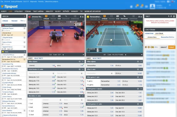This screenshot has height=117, width=177.
Task: Pin the Jimenez stream panel
Action: pyautogui.click(x=81, y=17)
